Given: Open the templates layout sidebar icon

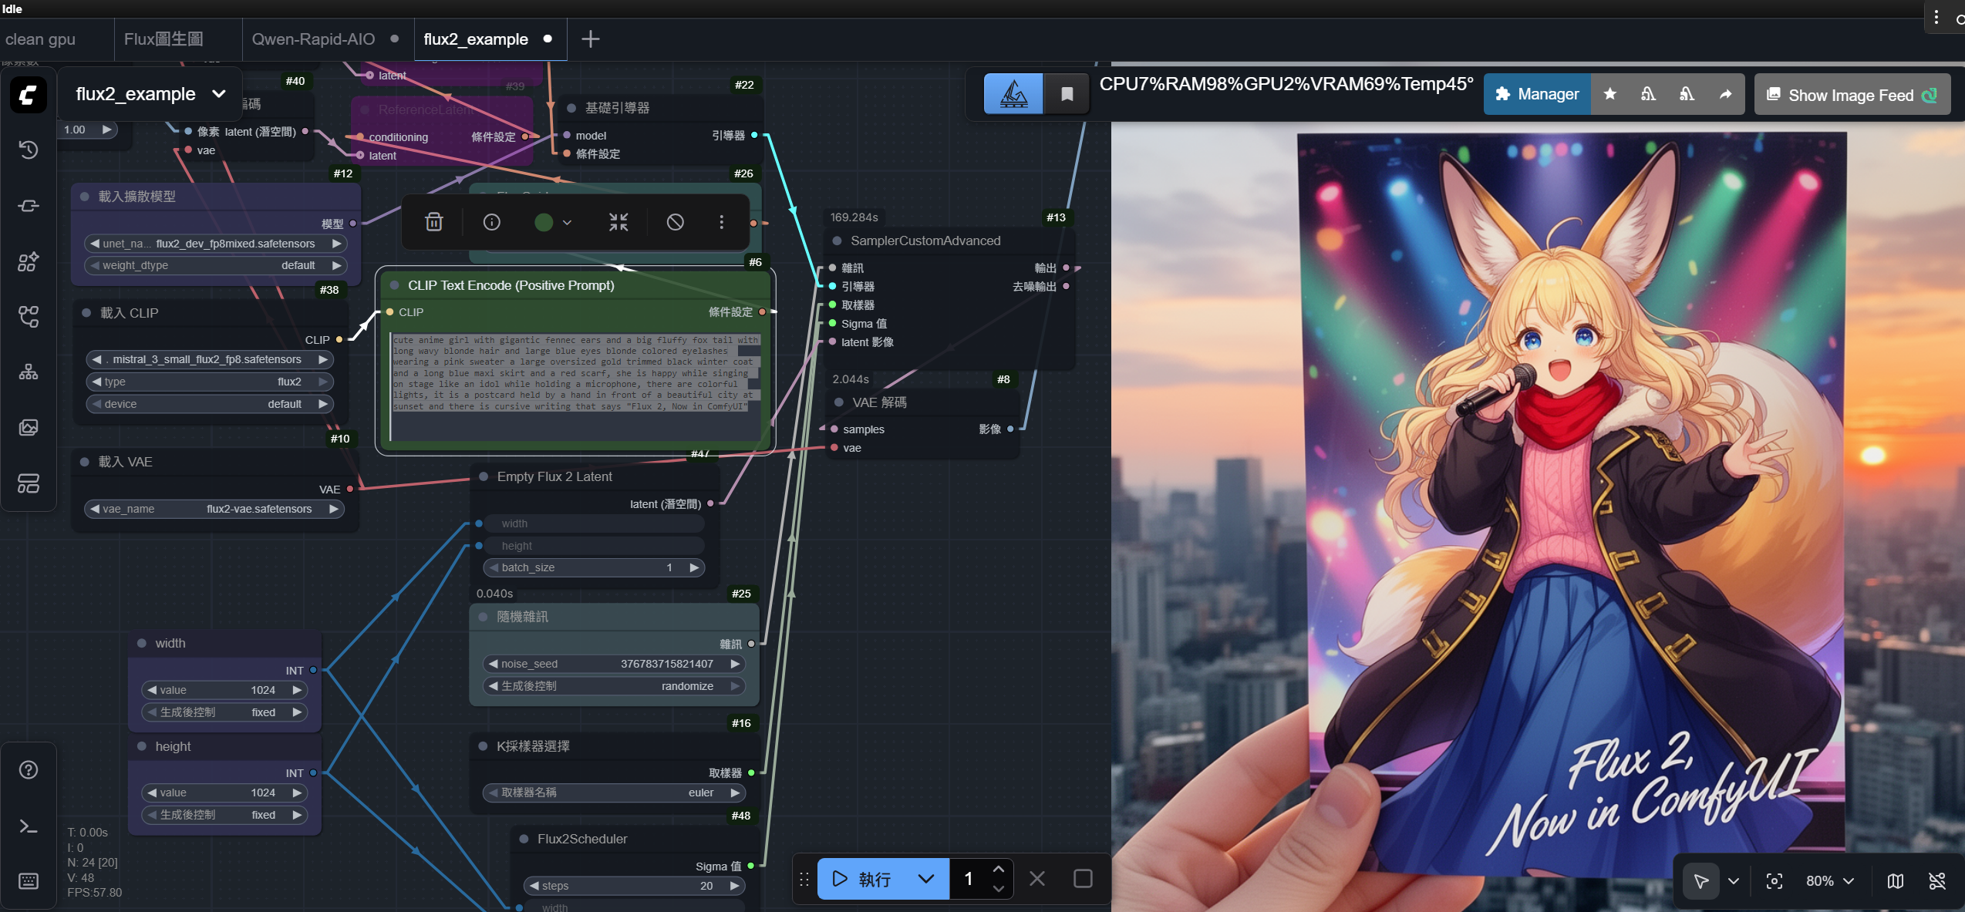Looking at the screenshot, I should (29, 483).
